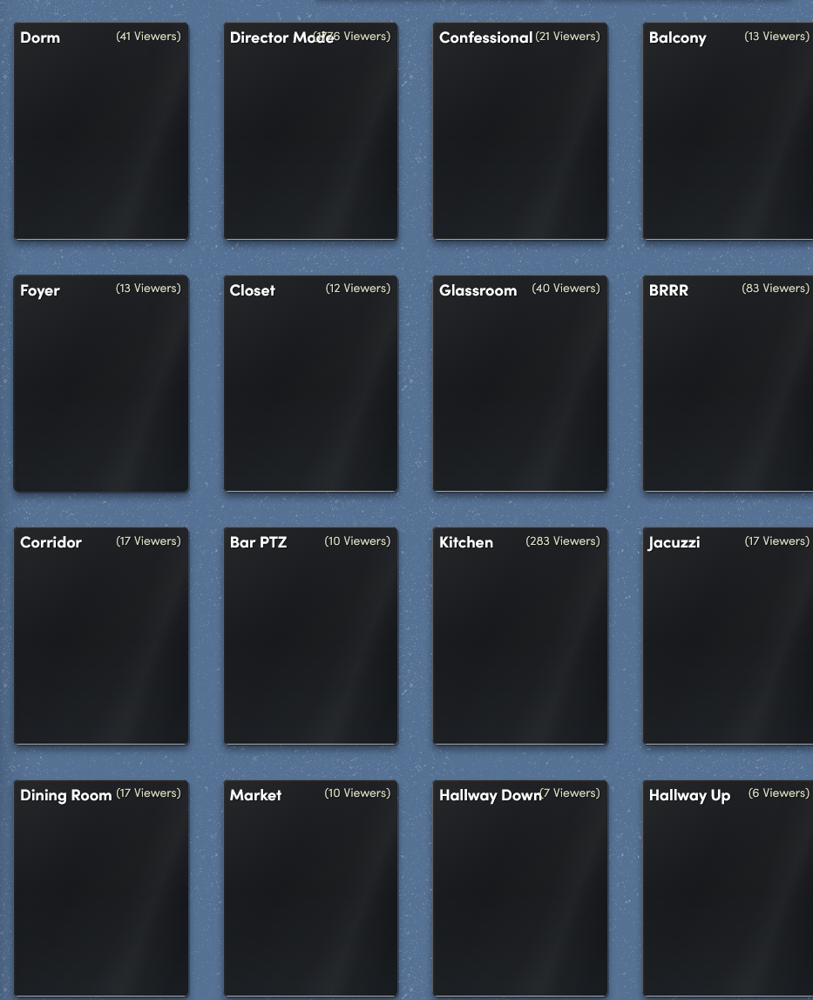Select the Glassroom camera feed
The height and width of the screenshot is (1000, 813).
[x=519, y=384]
